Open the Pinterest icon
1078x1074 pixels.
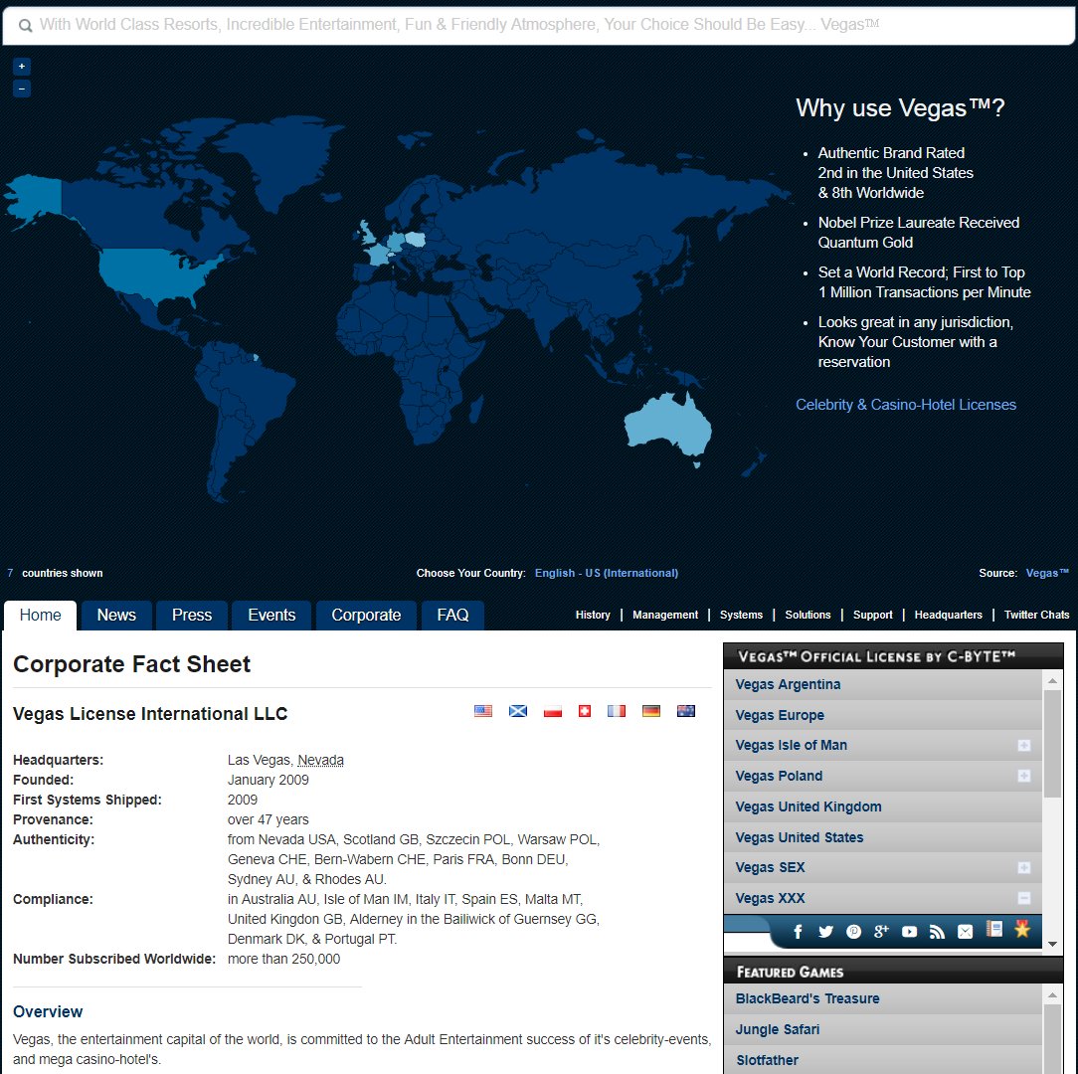854,932
